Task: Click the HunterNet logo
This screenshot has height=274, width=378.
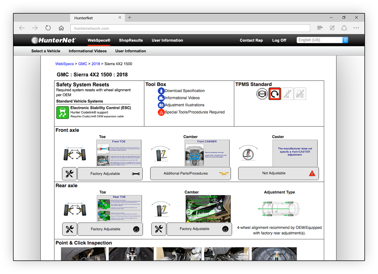Action: pyautogui.click(x=54, y=40)
